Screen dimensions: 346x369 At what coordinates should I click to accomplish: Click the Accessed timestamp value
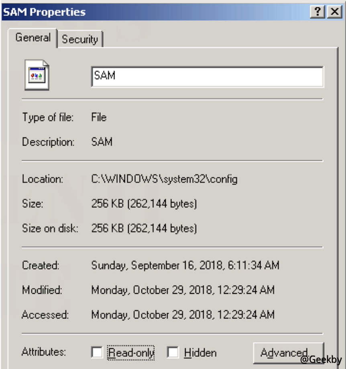183,314
